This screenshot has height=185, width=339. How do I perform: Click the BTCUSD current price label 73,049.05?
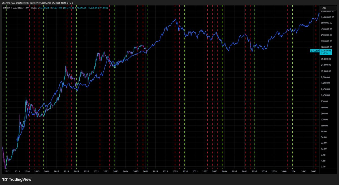[x=326, y=51]
